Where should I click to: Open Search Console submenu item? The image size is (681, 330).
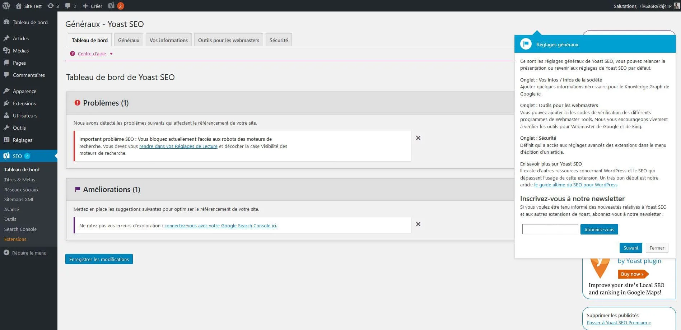(x=20, y=229)
